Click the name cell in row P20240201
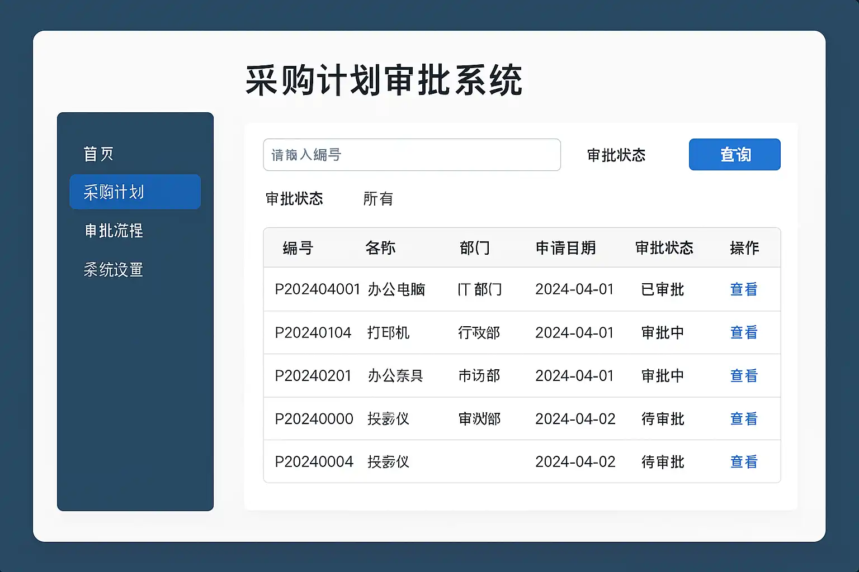 pos(395,375)
